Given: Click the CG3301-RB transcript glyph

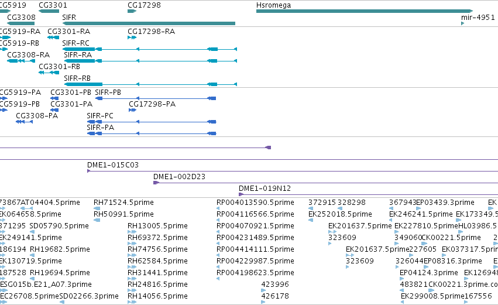Looking at the screenshot, I should tap(49, 73).
